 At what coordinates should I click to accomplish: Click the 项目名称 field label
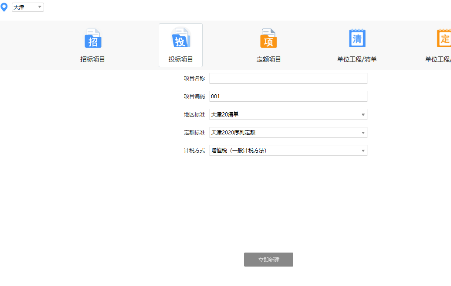194,78
